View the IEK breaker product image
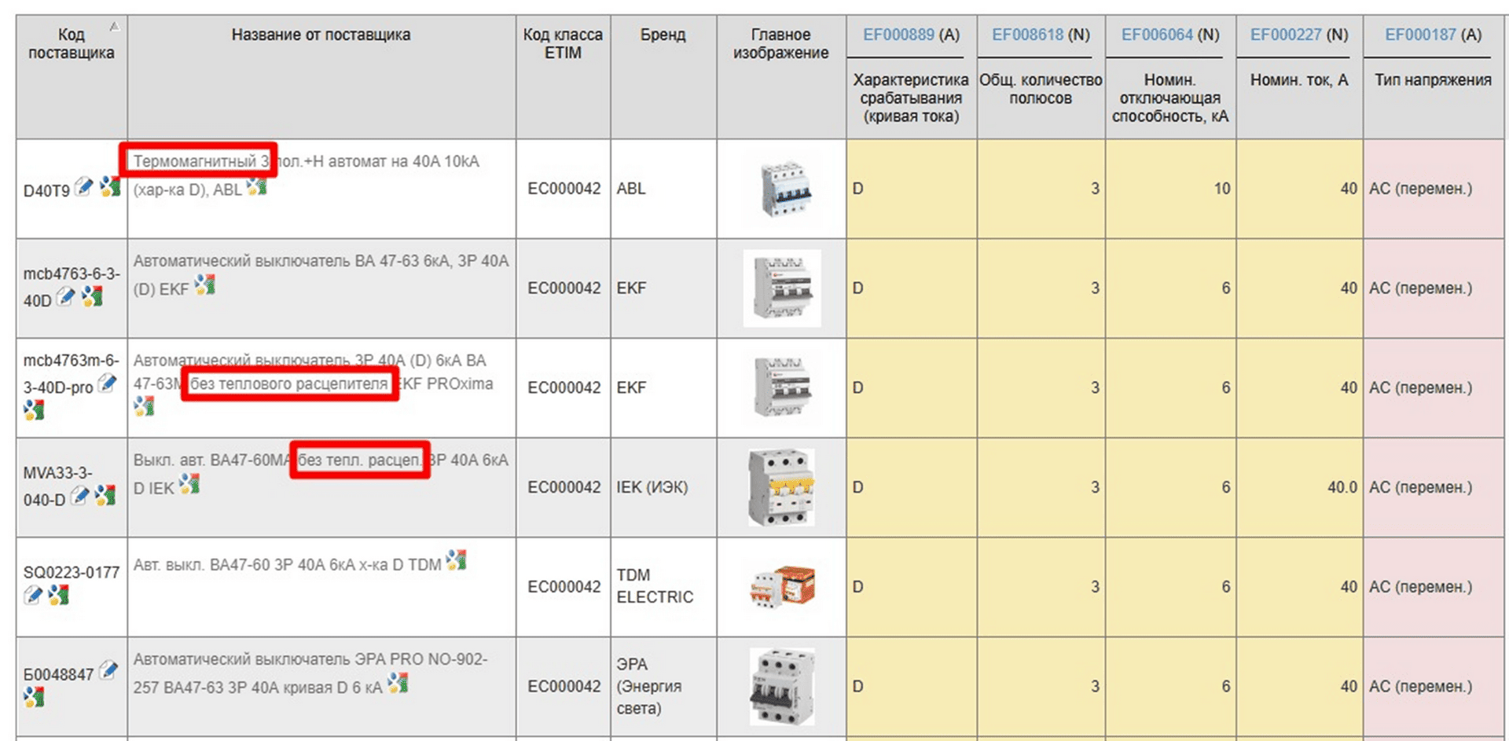Screen dimensions: 1509x741 (782, 487)
